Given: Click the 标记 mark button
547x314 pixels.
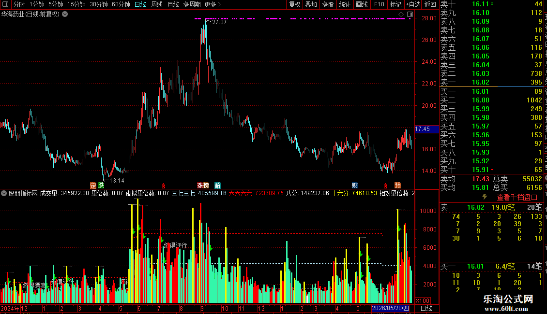Looking at the screenshot, I should 395,4.
